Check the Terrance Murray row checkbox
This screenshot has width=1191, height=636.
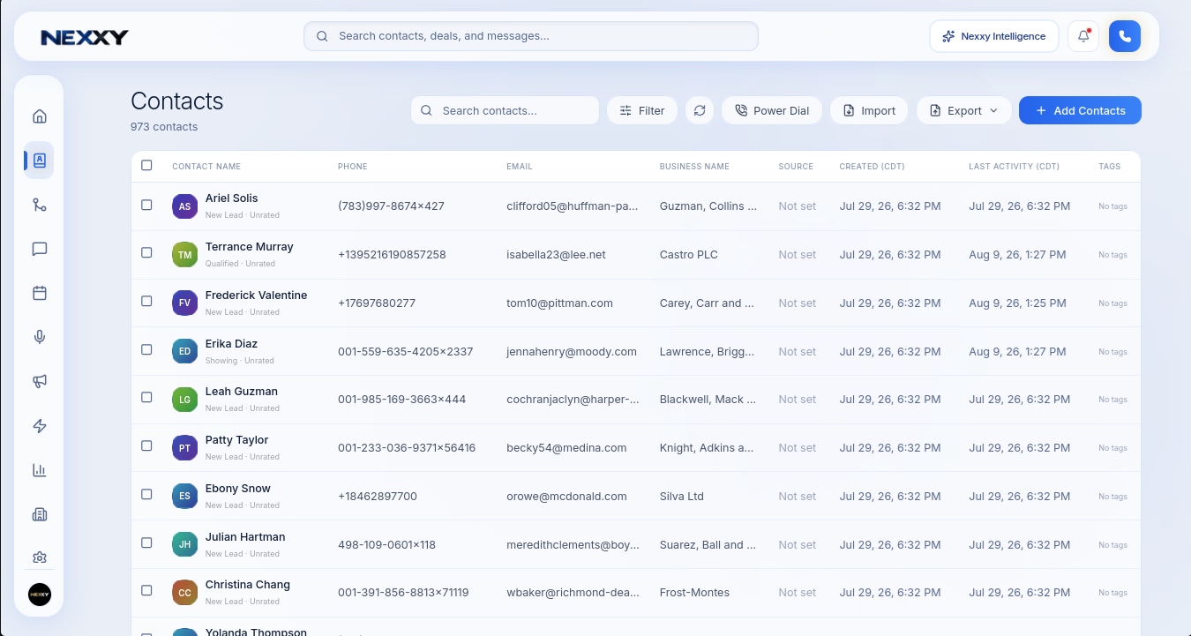click(x=146, y=252)
